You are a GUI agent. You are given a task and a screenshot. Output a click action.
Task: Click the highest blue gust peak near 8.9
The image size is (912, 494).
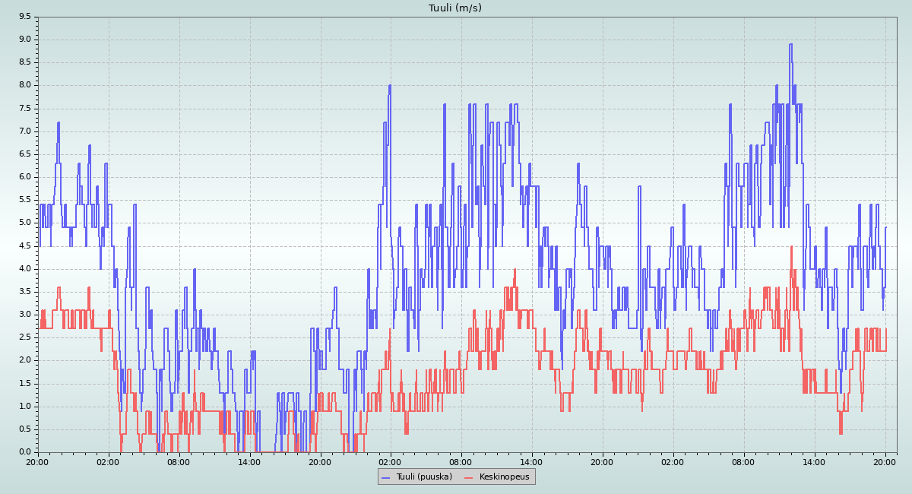click(x=790, y=44)
